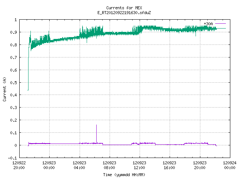The image size is (237, 178).
Task: Click the '+30A' legend label
Action: 208,24
